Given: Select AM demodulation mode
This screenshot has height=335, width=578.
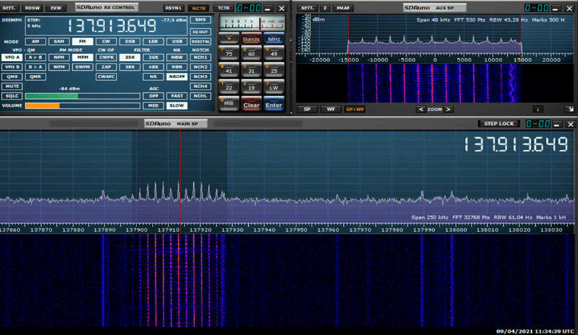Looking at the screenshot, I should 35,41.
